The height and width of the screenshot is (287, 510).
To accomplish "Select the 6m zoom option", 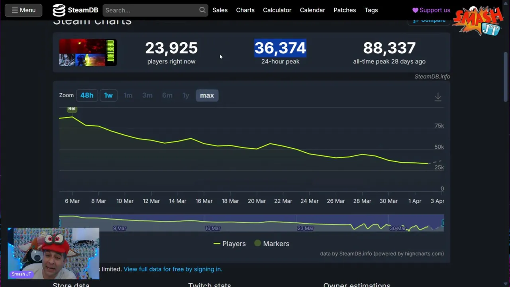I will (167, 95).
